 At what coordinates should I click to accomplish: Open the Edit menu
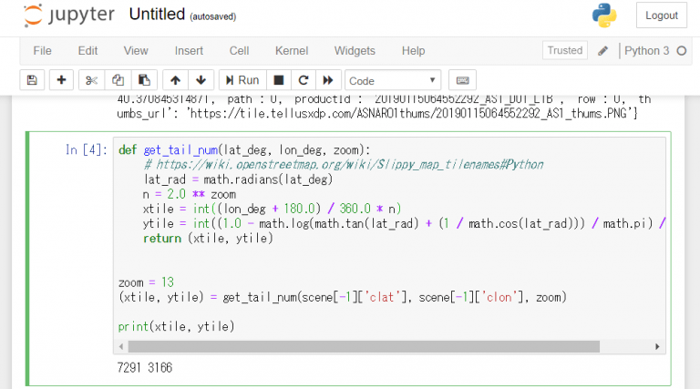[87, 51]
